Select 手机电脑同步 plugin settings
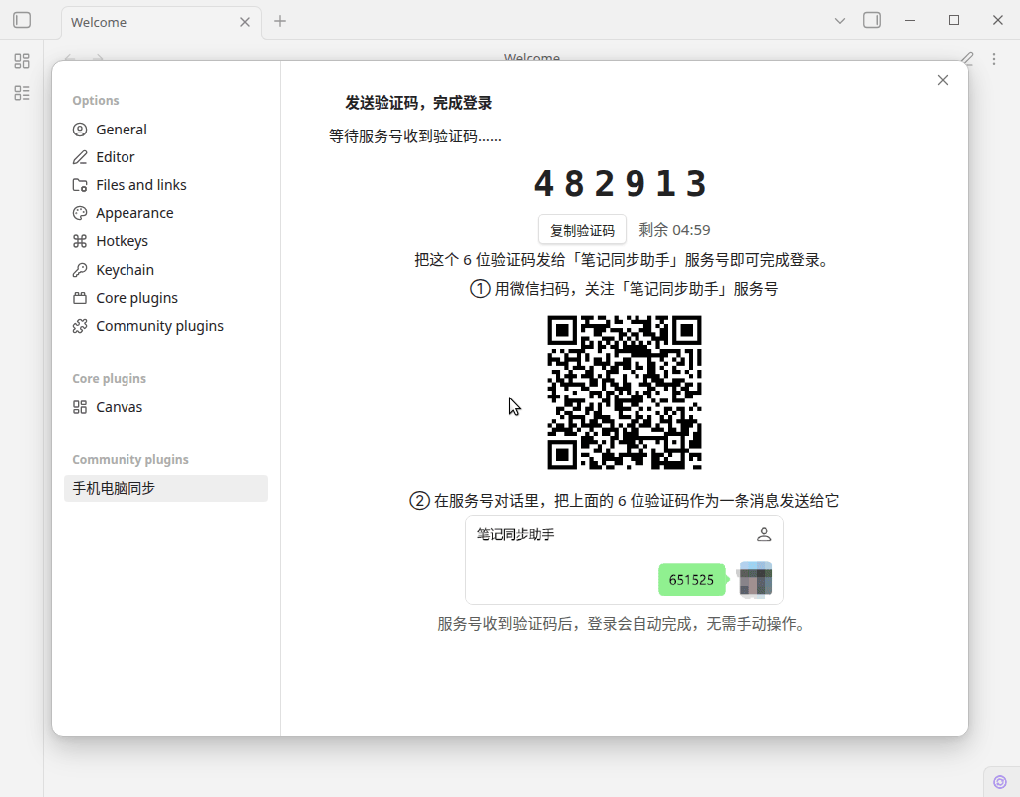Image resolution: width=1020 pixels, height=797 pixels. click(165, 488)
